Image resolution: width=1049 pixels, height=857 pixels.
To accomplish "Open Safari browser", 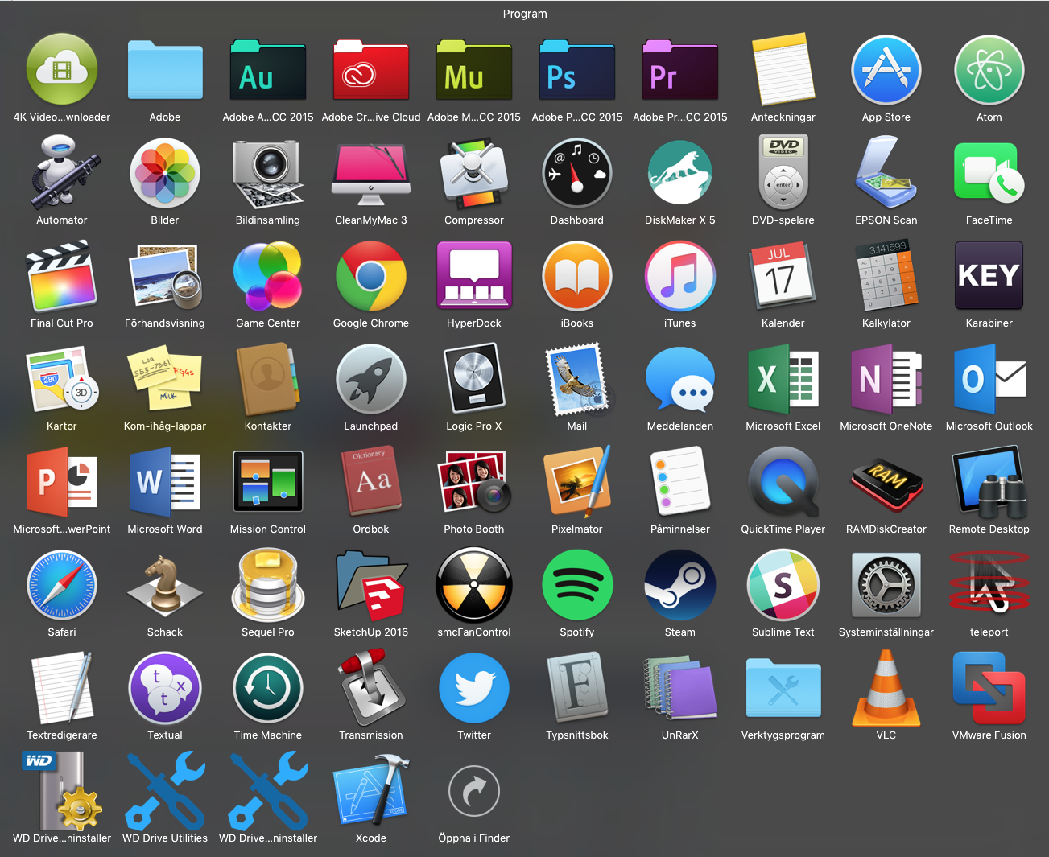I will [x=62, y=584].
